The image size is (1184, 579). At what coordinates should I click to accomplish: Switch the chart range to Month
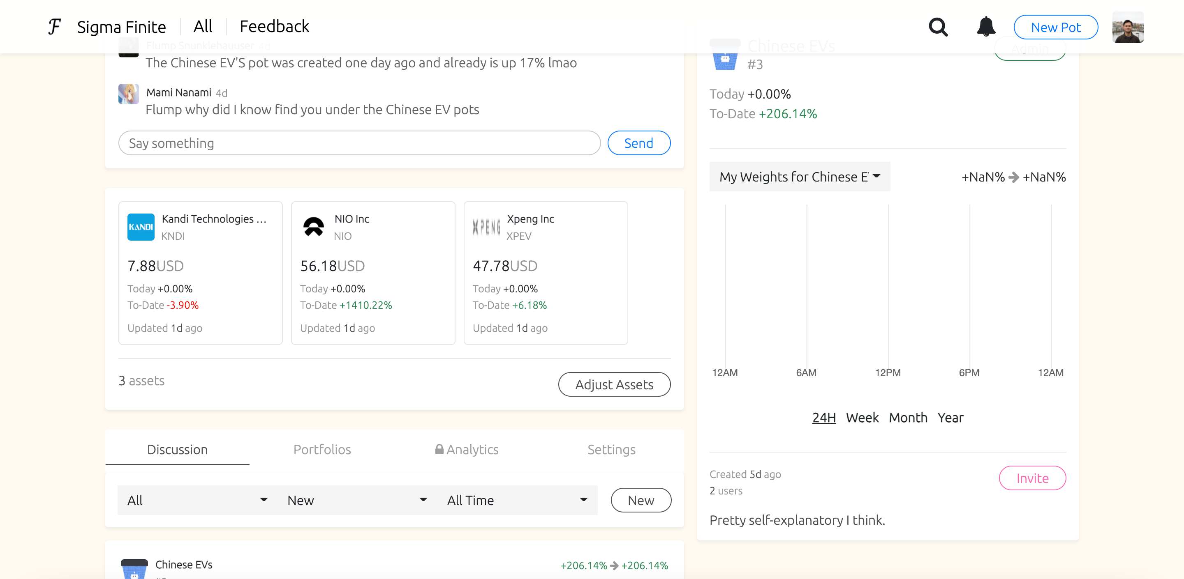908,417
